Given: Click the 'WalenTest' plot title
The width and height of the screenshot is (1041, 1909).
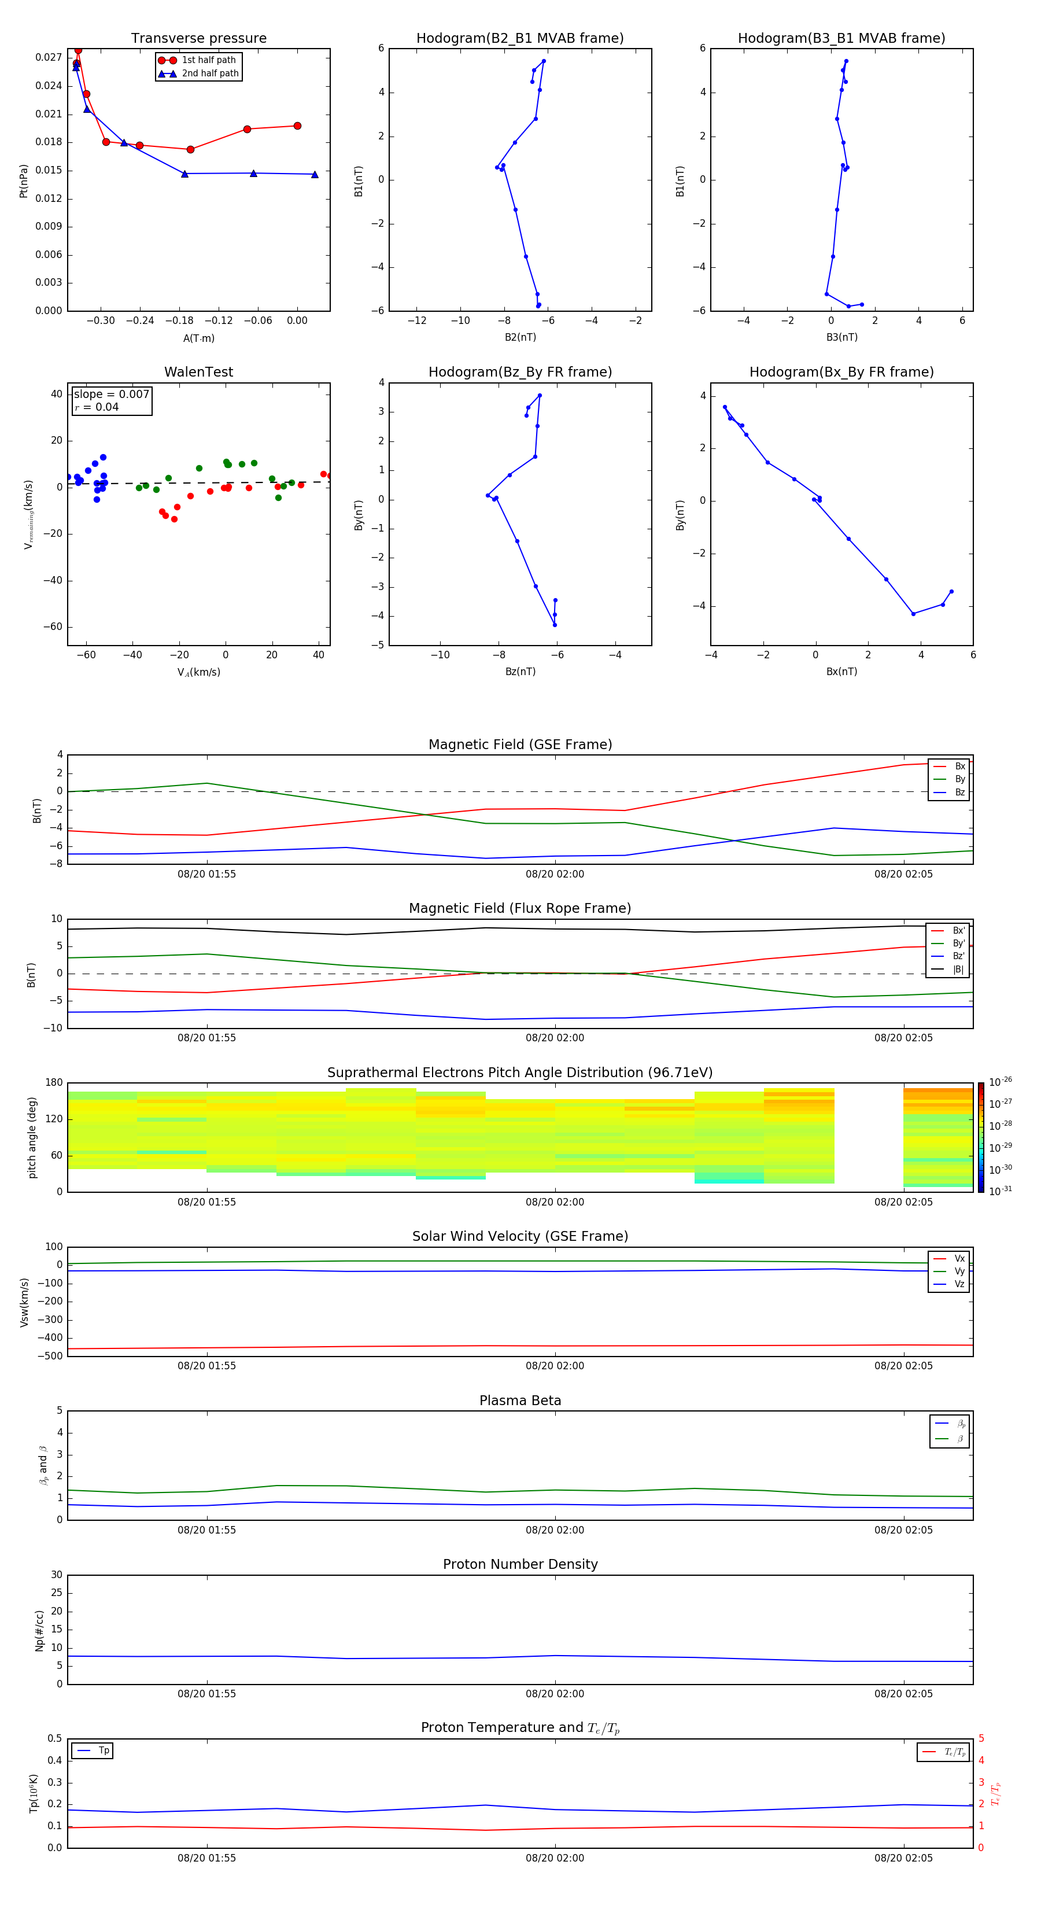Looking at the screenshot, I should (198, 372).
